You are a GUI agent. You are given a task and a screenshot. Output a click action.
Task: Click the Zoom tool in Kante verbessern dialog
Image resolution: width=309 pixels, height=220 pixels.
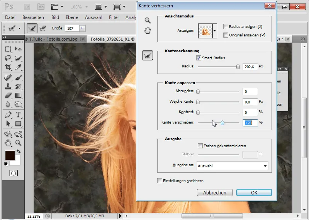tap(148, 21)
